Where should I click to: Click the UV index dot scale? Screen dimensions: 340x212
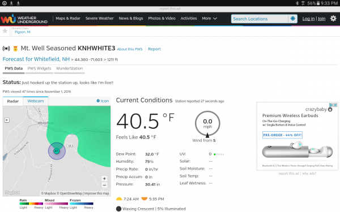219,154
